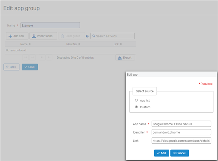Go to first page of entries
This screenshot has width=218, height=161.
click(x=26, y=58)
